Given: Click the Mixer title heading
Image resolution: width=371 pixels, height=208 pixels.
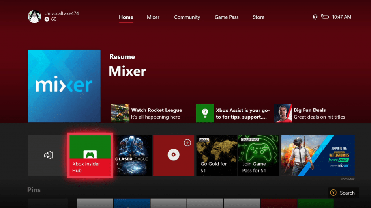Looking at the screenshot, I should pyautogui.click(x=127, y=71).
